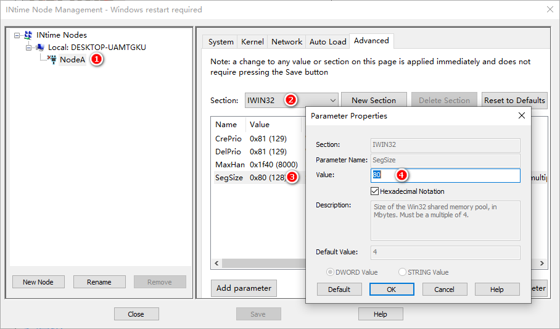Select the SegSize parameter row

258,177
